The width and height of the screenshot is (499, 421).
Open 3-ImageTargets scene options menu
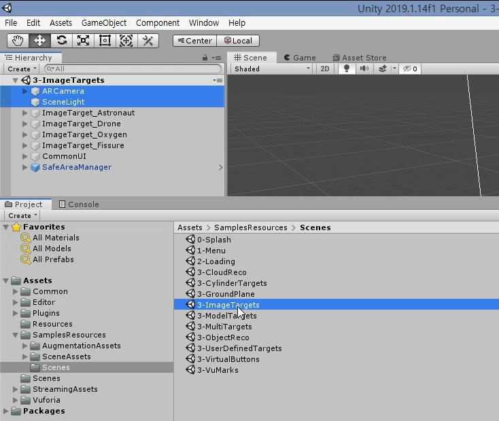pos(218,80)
